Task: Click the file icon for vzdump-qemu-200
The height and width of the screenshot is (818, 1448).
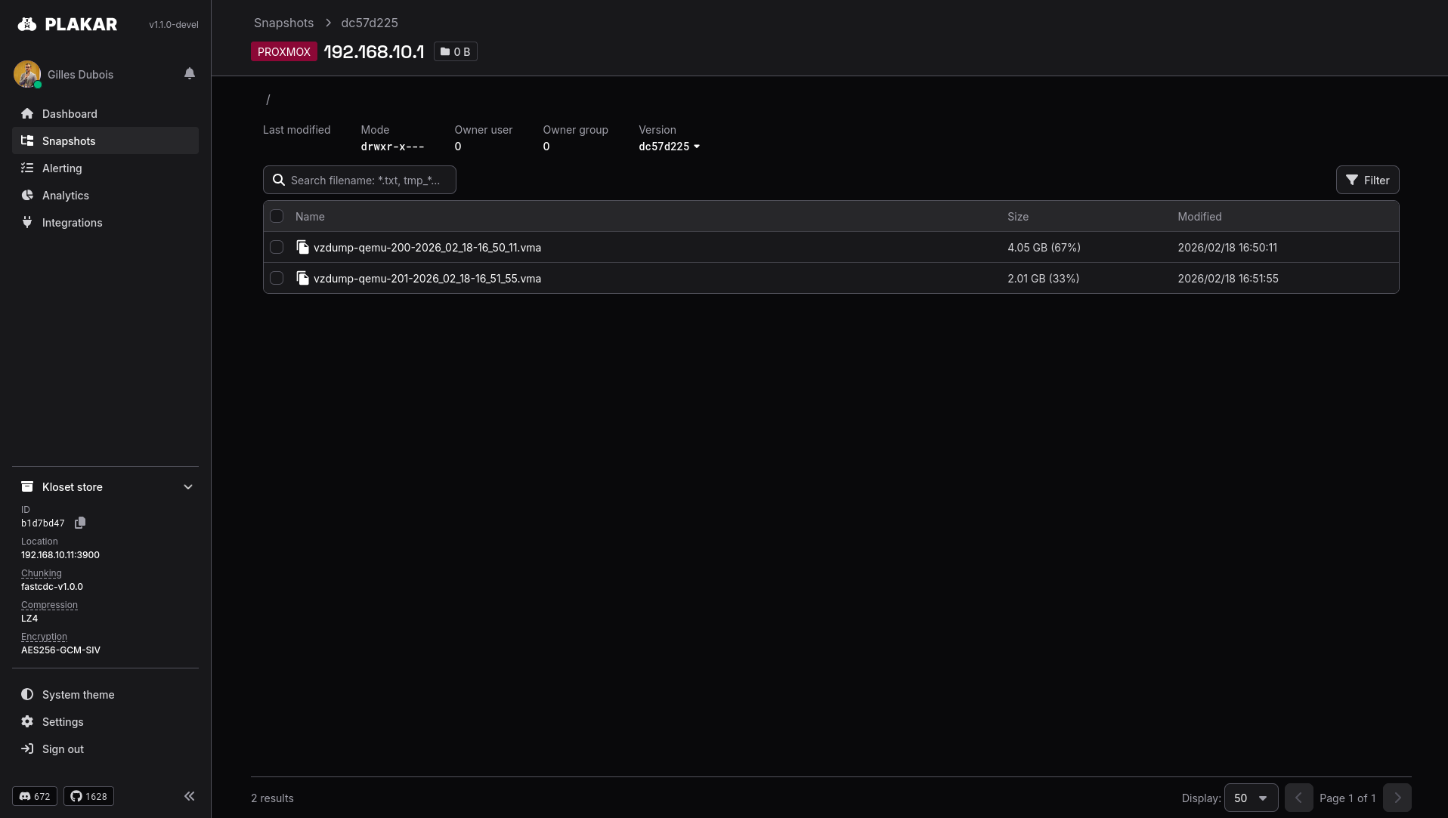Action: (x=303, y=247)
